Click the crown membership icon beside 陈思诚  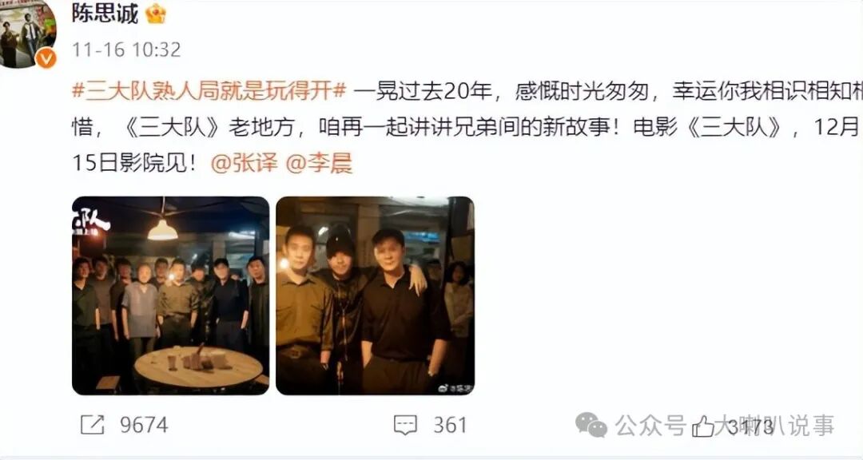tap(156, 14)
